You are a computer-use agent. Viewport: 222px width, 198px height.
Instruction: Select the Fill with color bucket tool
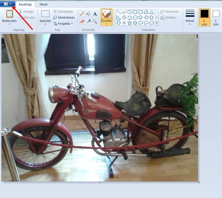88,14
